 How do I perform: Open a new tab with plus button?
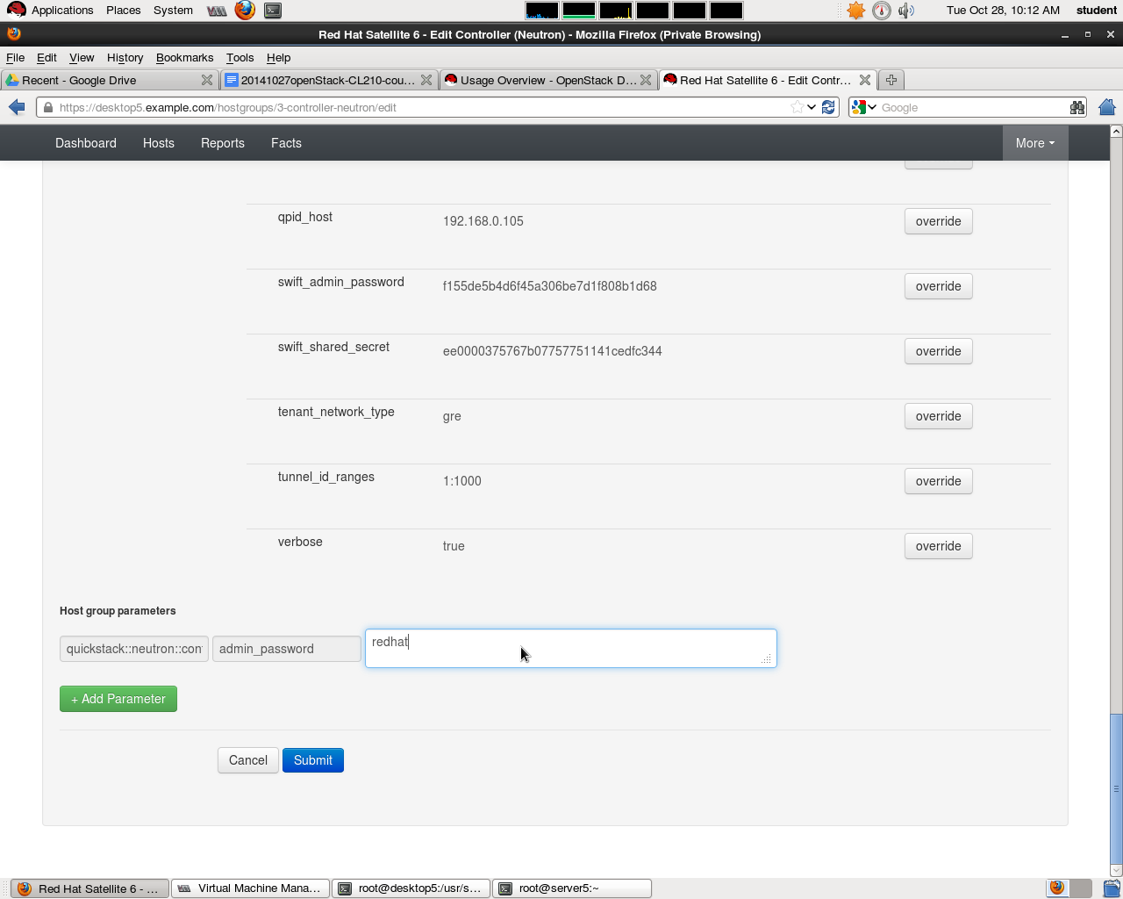[x=891, y=80]
